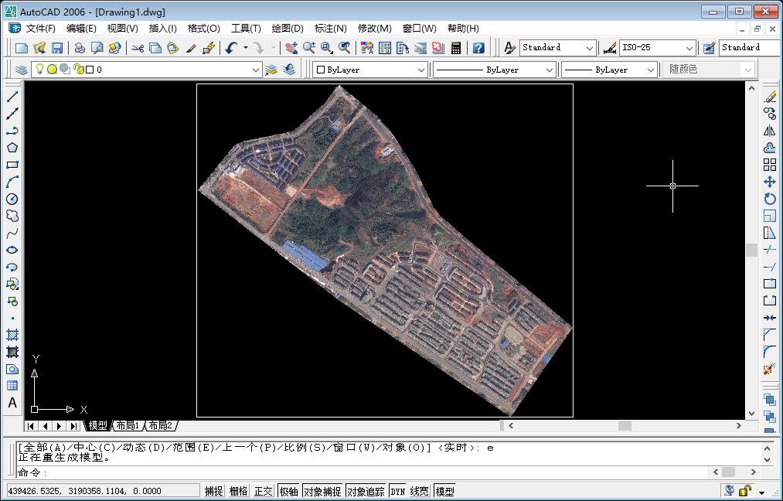783x501 pixels.
Task: Open the 编辑(E) menu
Action: click(x=81, y=29)
